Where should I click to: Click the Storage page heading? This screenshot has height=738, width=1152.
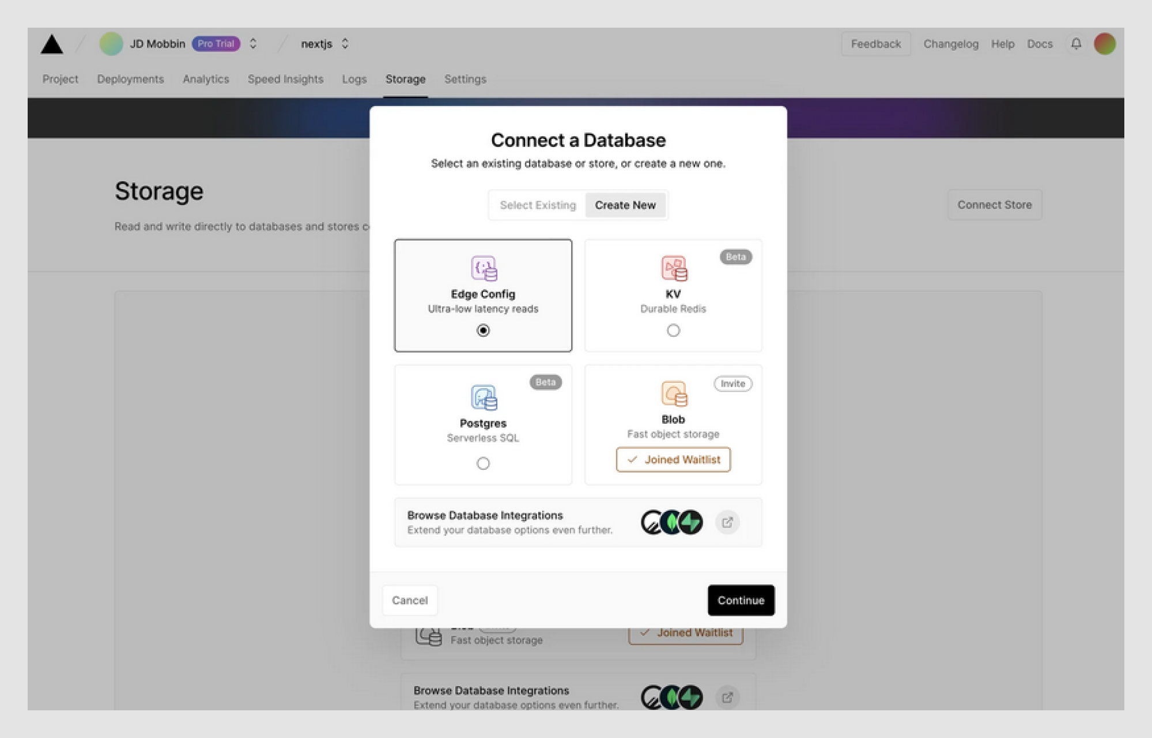pos(159,191)
